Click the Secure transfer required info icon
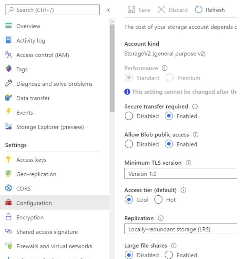The image size is (241, 259). point(195,107)
